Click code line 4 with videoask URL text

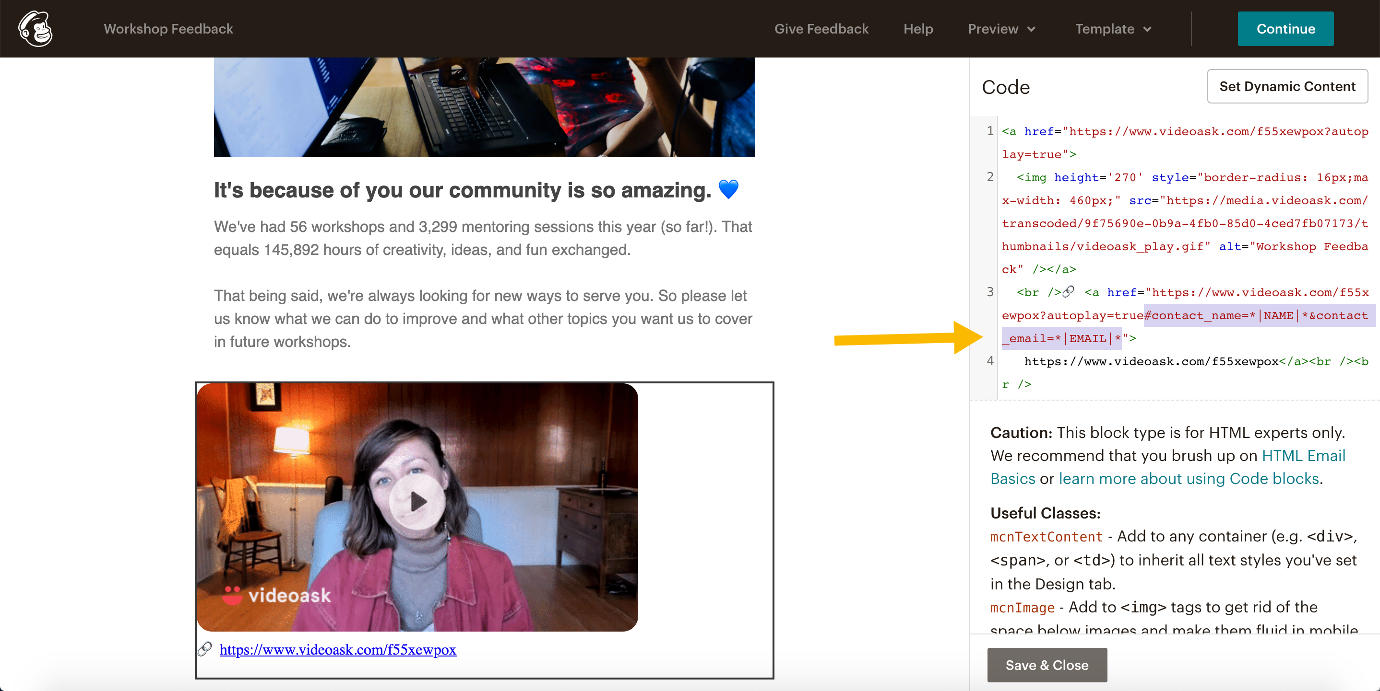pos(1185,373)
